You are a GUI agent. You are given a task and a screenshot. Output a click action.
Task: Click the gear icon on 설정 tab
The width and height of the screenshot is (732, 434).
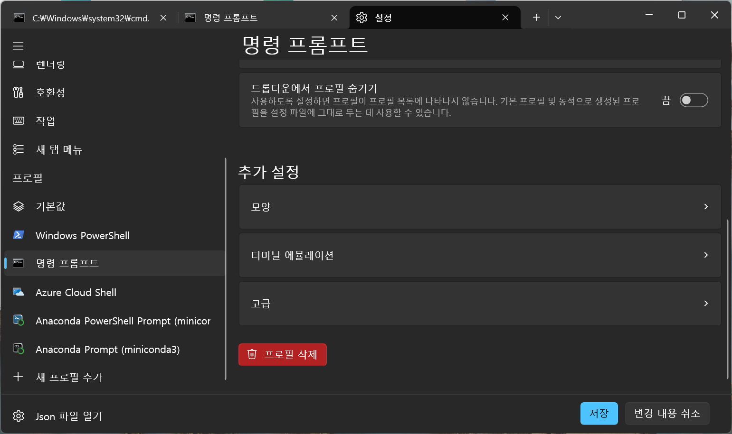pyautogui.click(x=362, y=18)
